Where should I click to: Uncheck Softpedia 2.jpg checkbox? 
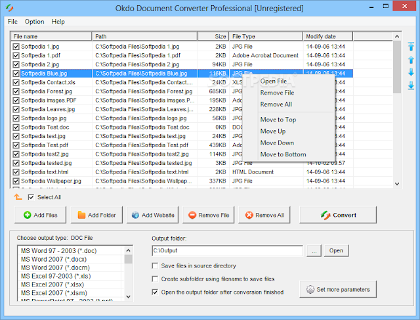pos(16,64)
